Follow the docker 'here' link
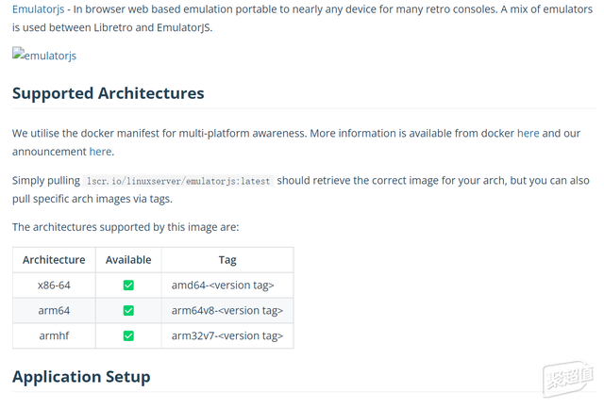The height and width of the screenshot is (408, 604). (x=528, y=133)
